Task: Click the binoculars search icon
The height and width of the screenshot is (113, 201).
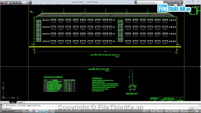Action: point(165,2)
